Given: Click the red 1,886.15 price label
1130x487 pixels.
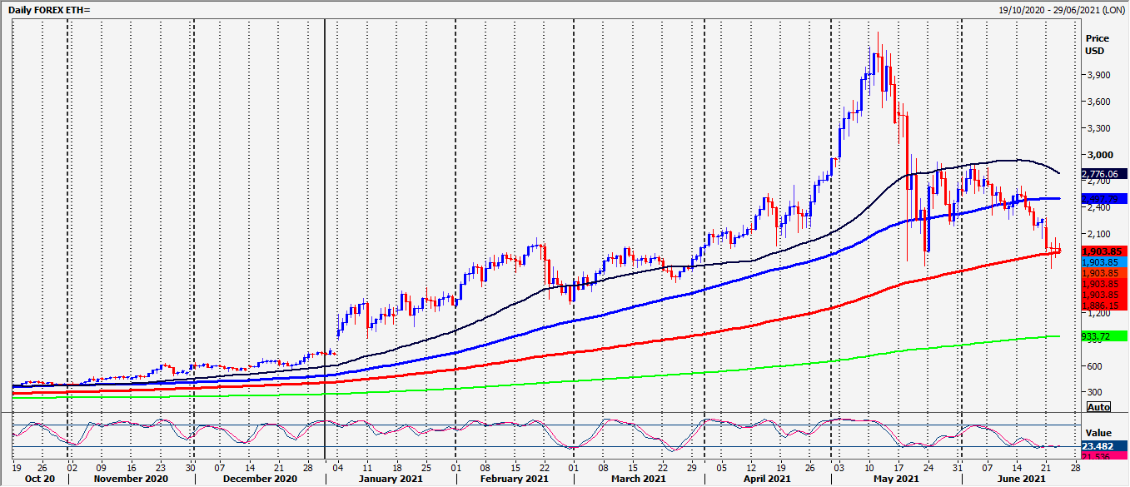Looking at the screenshot, I should coord(1103,306).
